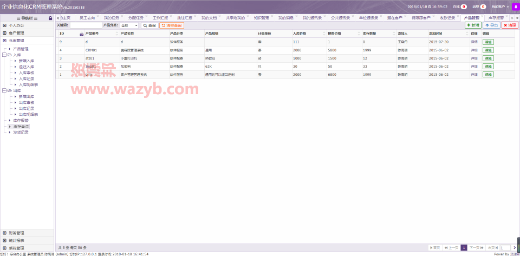Click 编辑 button for product sfz01
The width and height of the screenshot is (520, 257).
pyautogui.click(x=488, y=58)
